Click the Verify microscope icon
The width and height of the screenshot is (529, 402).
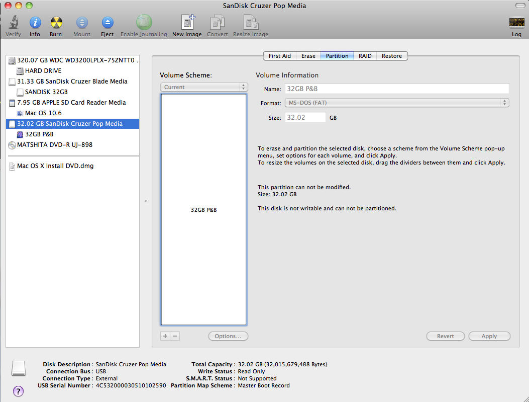(14, 22)
